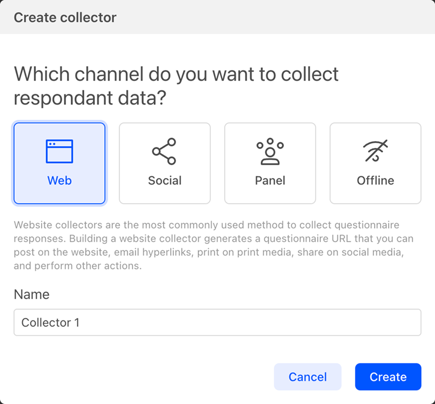Click the "Website collectors are" description paragraph
The height and width of the screenshot is (404, 435).
[214, 245]
